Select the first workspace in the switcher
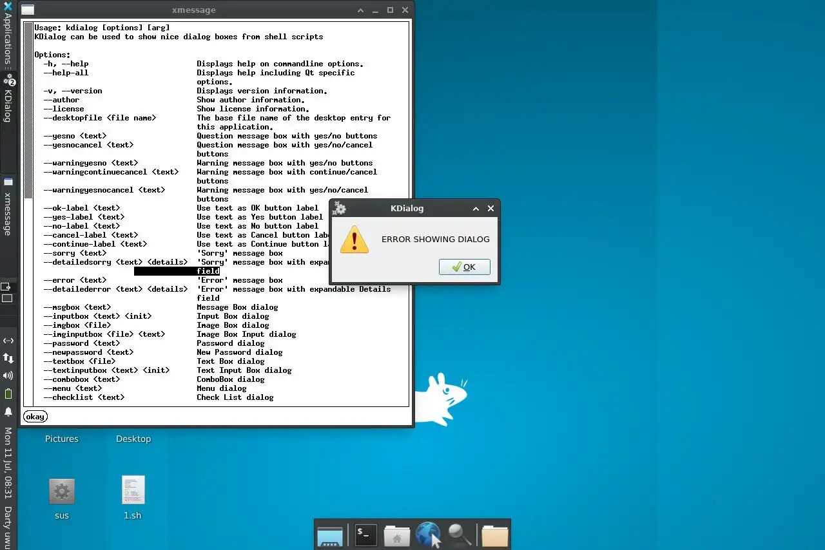 [x=6, y=287]
